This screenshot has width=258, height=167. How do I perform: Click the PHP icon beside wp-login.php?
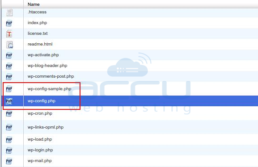(x=9, y=150)
